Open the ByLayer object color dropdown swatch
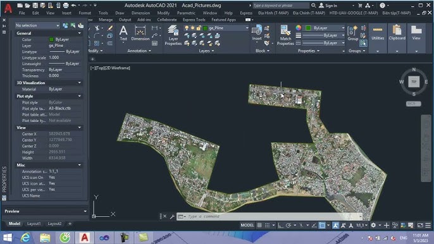The height and width of the screenshot is (244, 434). coord(308,28)
